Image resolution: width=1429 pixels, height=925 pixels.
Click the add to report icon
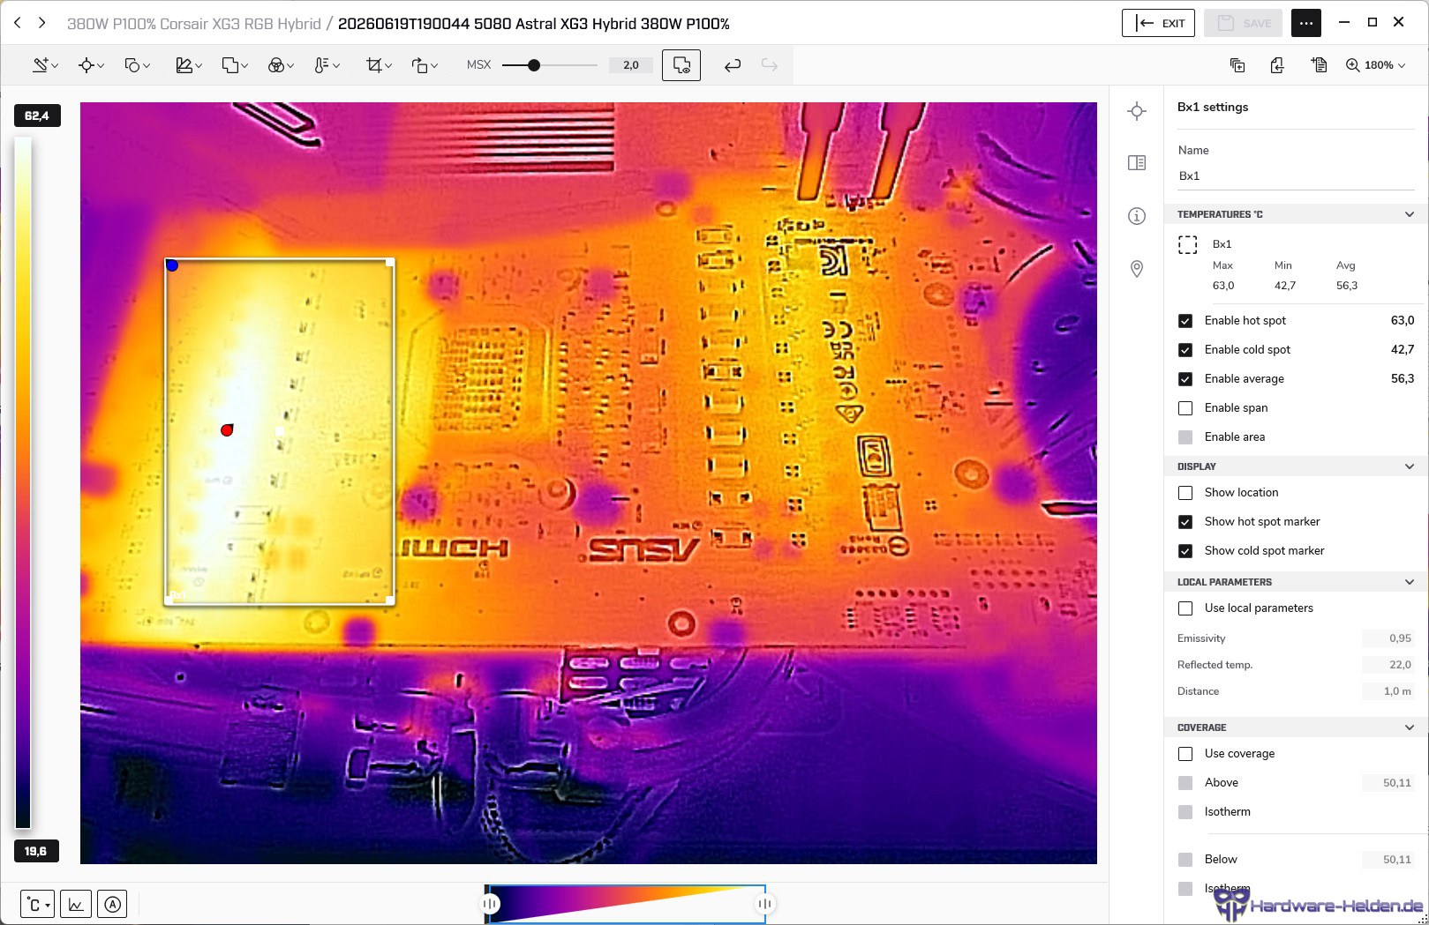click(1319, 65)
